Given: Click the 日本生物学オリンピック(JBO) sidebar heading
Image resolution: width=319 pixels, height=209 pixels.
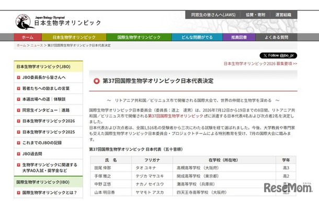Looking at the screenshot, I should click(x=49, y=66).
